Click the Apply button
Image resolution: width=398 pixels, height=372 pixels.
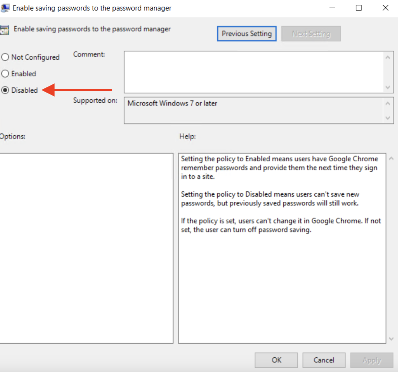[372, 360]
